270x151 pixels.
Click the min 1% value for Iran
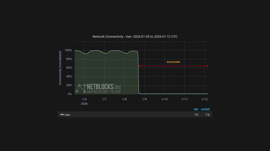pyautogui.click(x=196, y=115)
